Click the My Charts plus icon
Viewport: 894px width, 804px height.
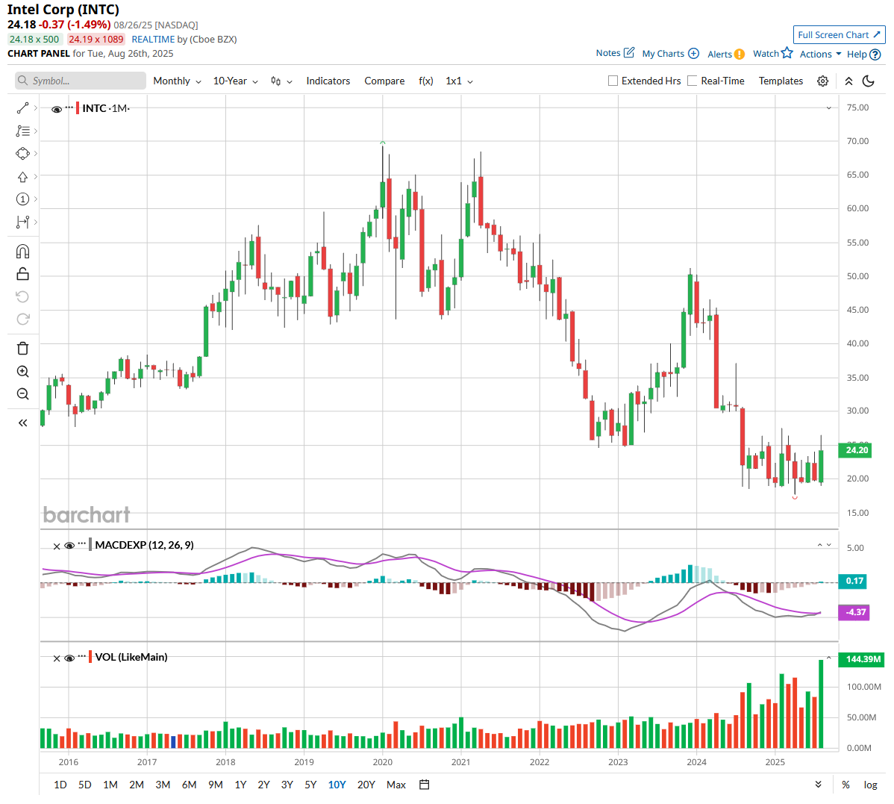[693, 53]
